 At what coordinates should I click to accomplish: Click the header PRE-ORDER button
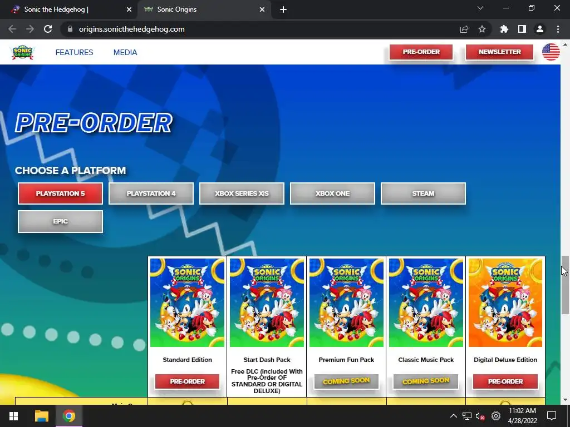[x=421, y=52]
